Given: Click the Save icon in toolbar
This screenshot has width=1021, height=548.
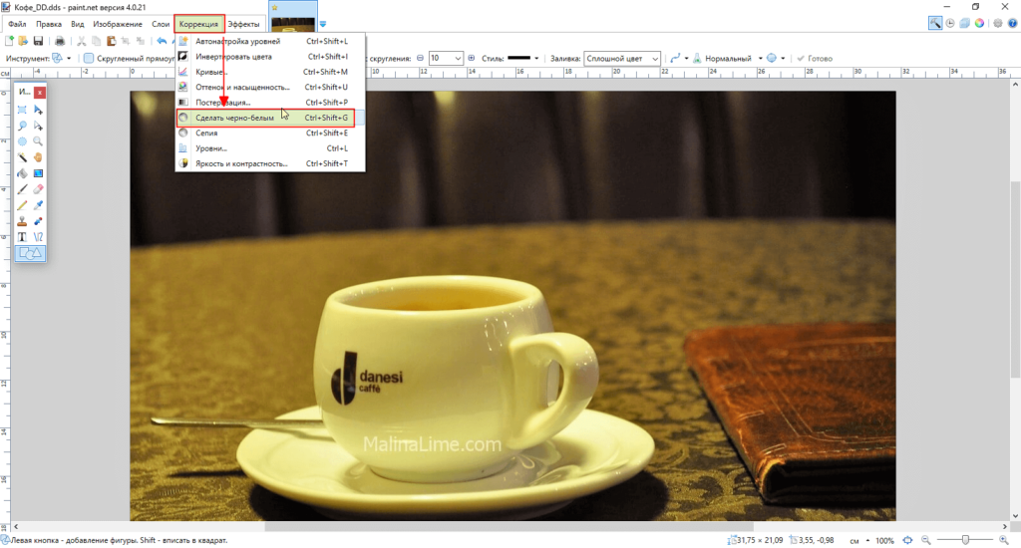Looking at the screenshot, I should click(38, 41).
